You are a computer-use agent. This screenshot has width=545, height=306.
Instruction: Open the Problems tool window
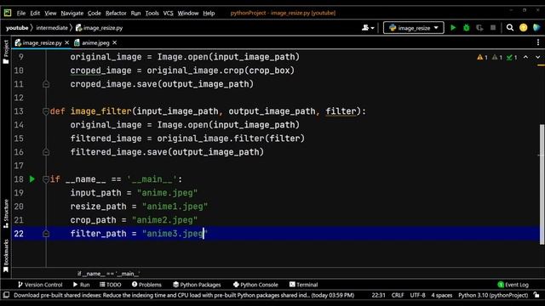coord(146,285)
